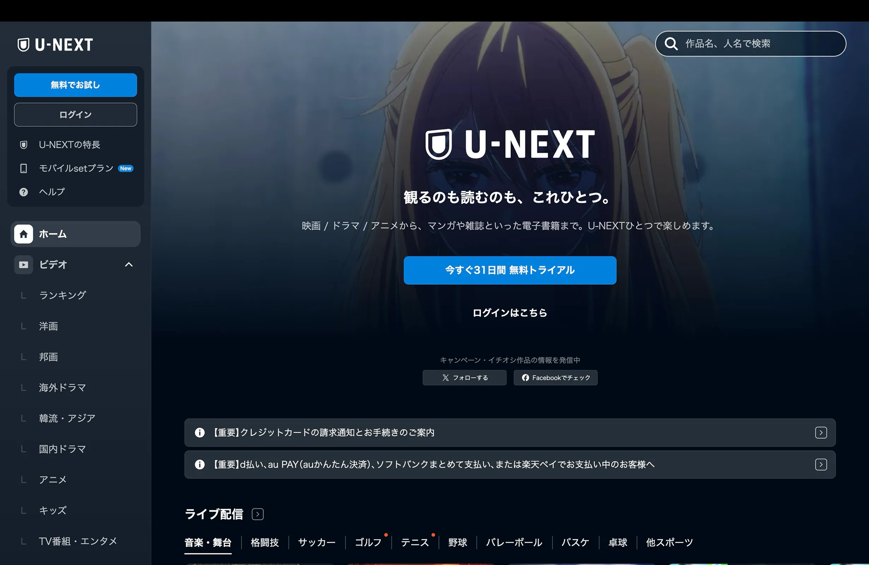Click the U-NEXTの特長 shield icon
The image size is (869, 565).
point(23,144)
